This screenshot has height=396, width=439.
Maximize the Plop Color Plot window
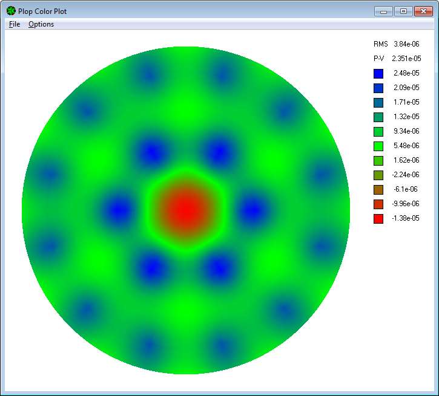[x=403, y=11]
